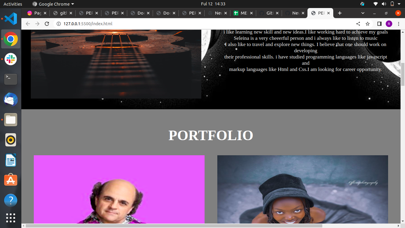Open Chrome's three-dot menu
Screen dimensions: 405x228
click(x=398, y=24)
